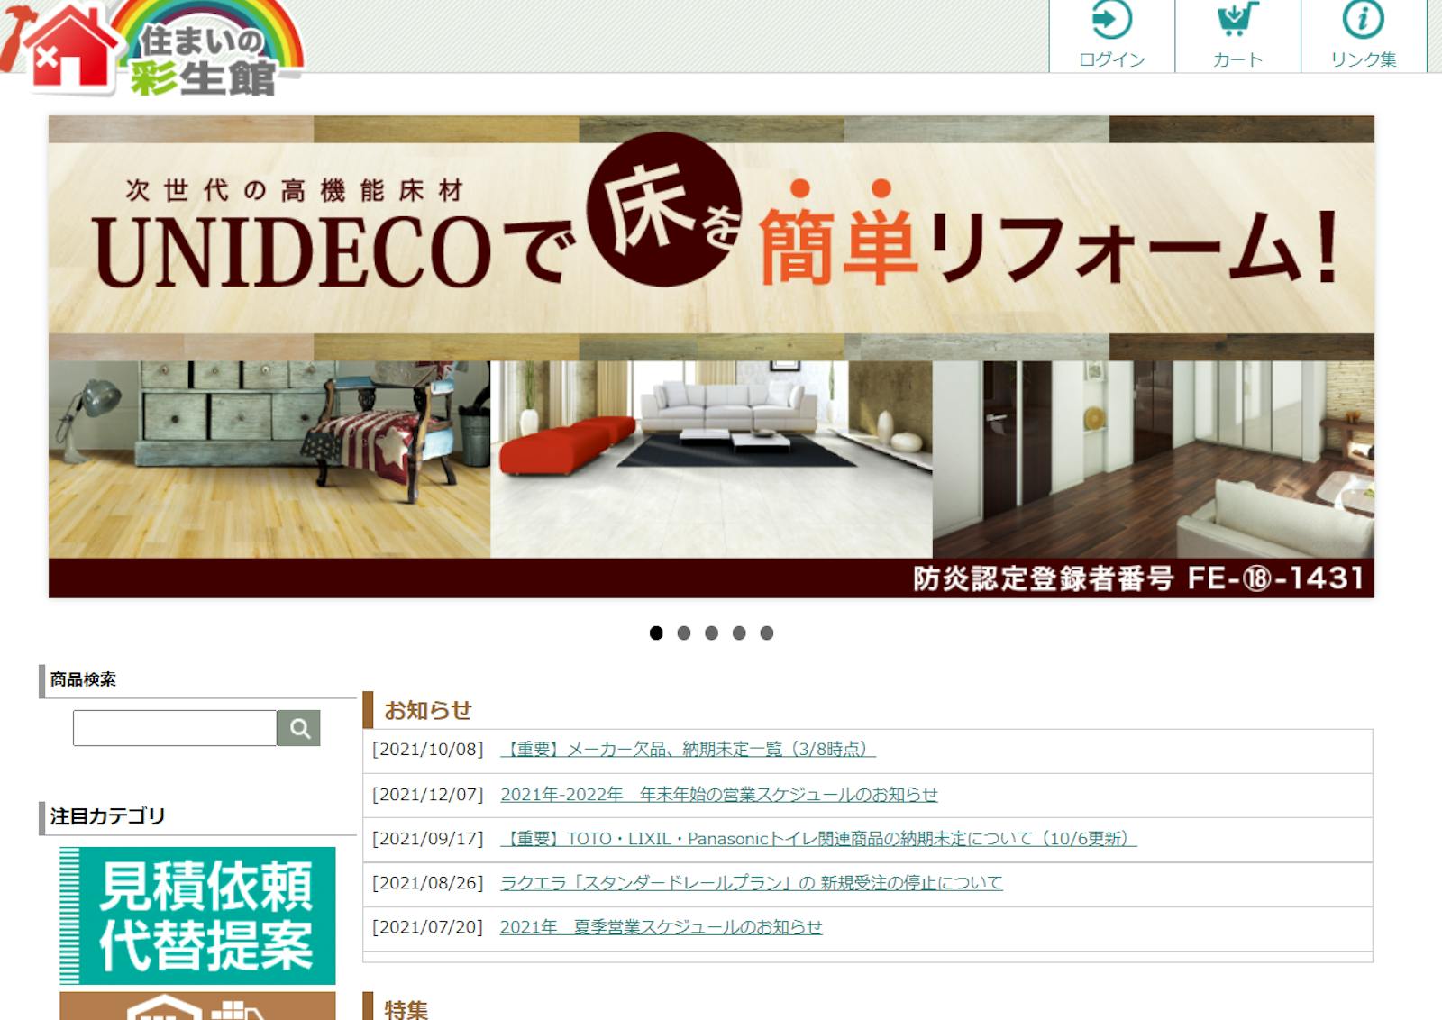Screen dimensions: 1442x1020
Task: Click the ログイン label in header
Action: [x=1111, y=59]
